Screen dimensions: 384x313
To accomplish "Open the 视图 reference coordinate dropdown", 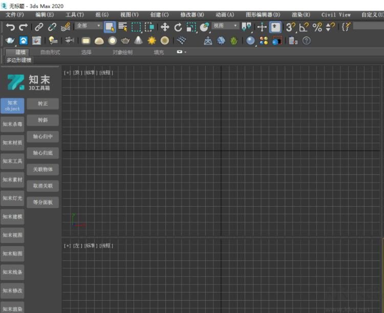I will [x=225, y=26].
